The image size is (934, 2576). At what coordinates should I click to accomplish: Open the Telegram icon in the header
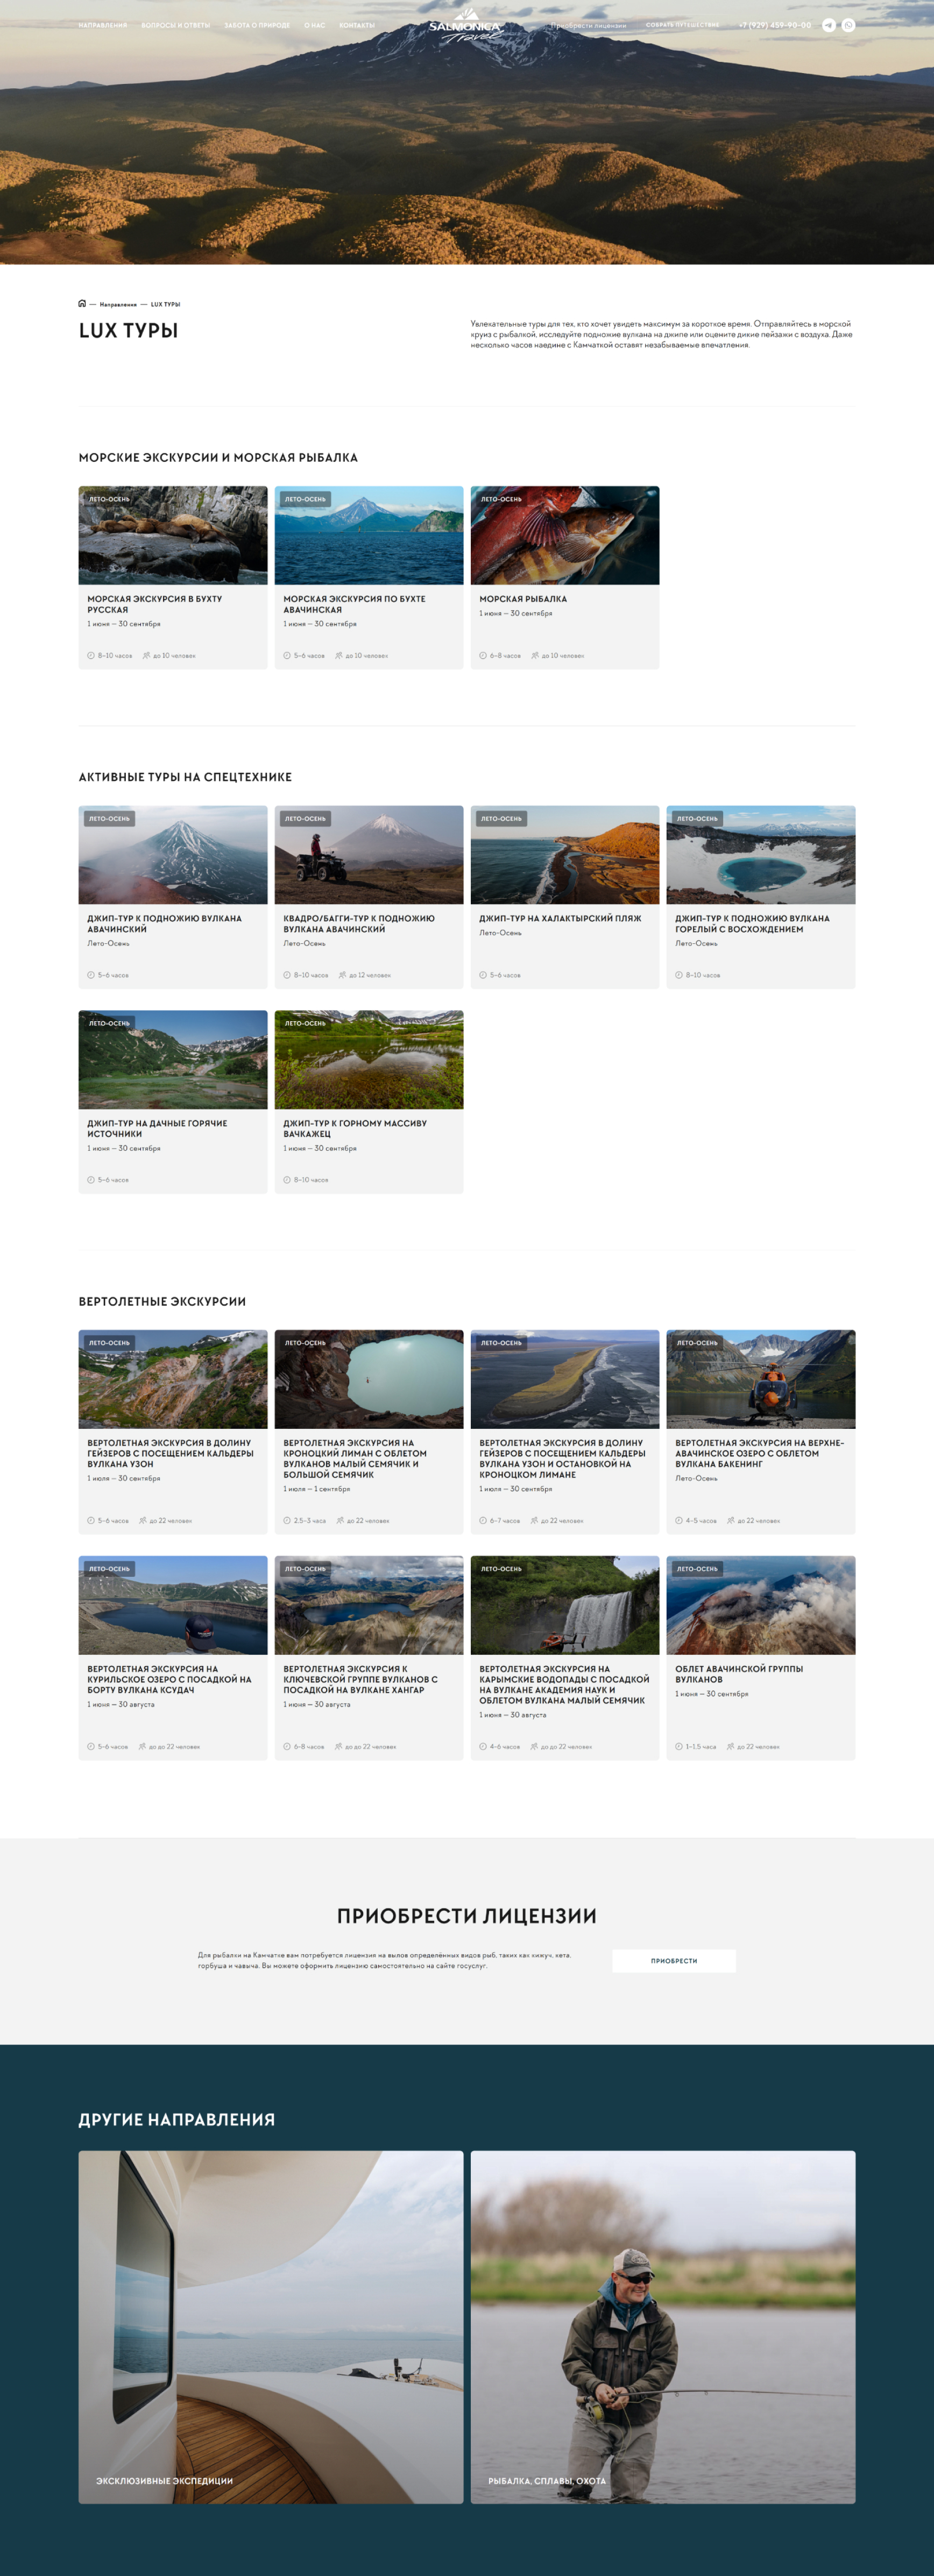[x=828, y=25]
